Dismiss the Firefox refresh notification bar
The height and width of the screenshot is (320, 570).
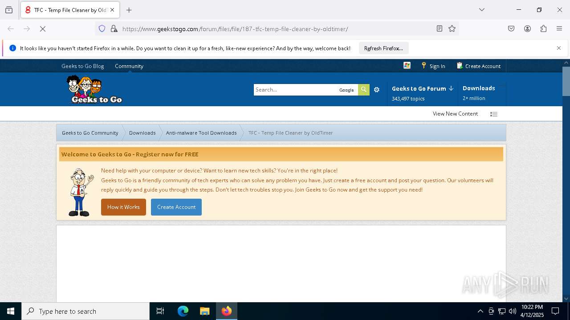coord(559,48)
